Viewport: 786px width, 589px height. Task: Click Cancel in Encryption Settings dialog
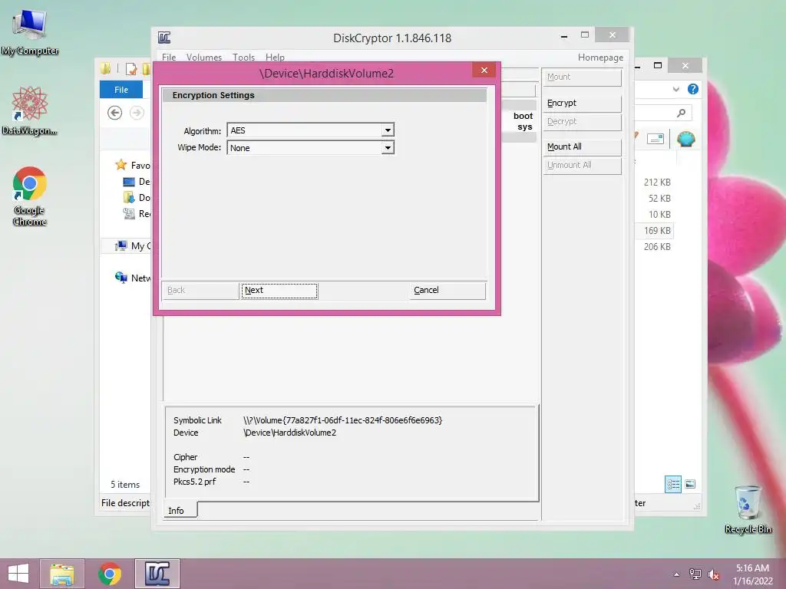(447, 291)
